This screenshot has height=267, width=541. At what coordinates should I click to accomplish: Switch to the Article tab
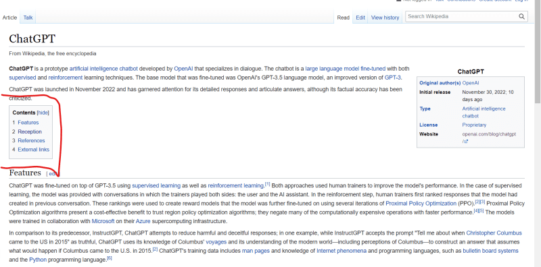click(9, 18)
